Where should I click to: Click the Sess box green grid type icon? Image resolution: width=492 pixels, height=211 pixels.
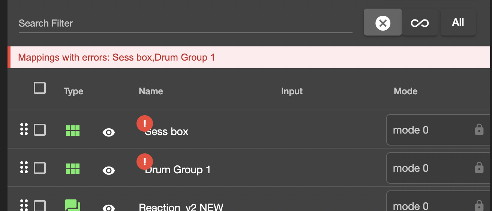coord(73,131)
